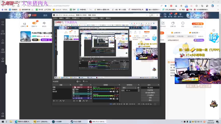Undock the 混音器 mixer panel icon
Image resolution: width=221 pixels, height=124 pixels.
pos(119,85)
